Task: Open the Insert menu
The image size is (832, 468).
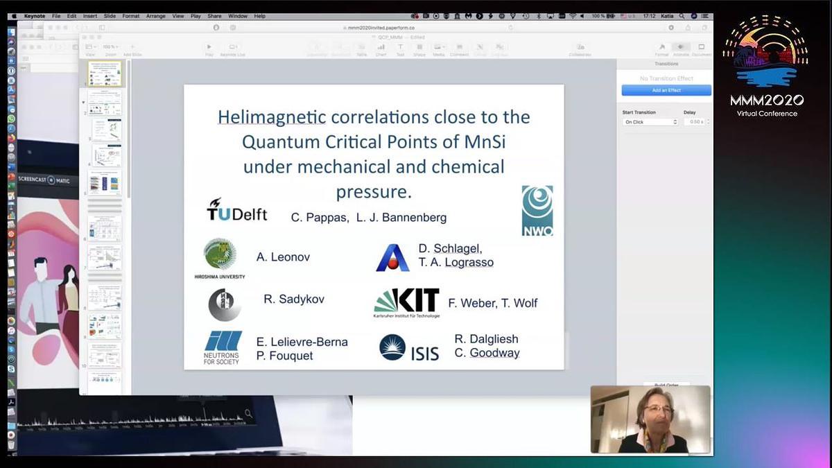Action: (90, 15)
